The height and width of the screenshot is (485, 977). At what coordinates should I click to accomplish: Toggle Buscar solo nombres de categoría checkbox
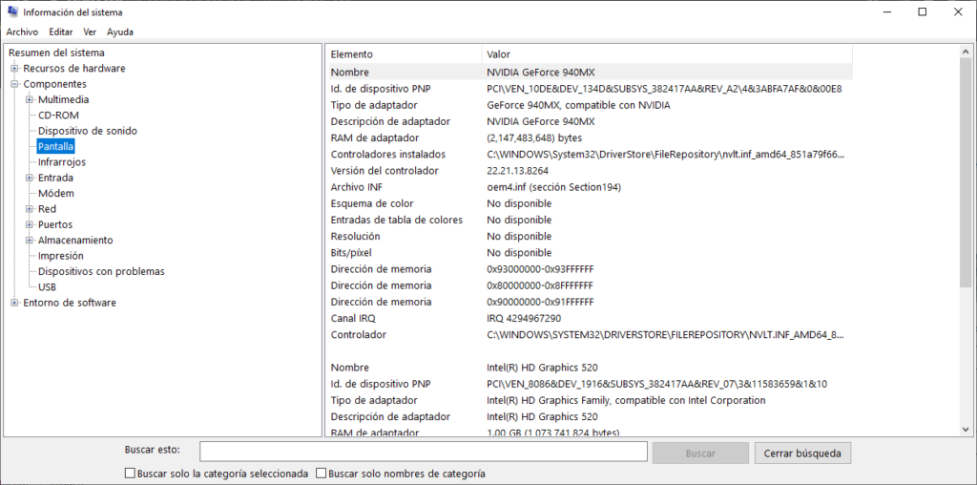321,474
